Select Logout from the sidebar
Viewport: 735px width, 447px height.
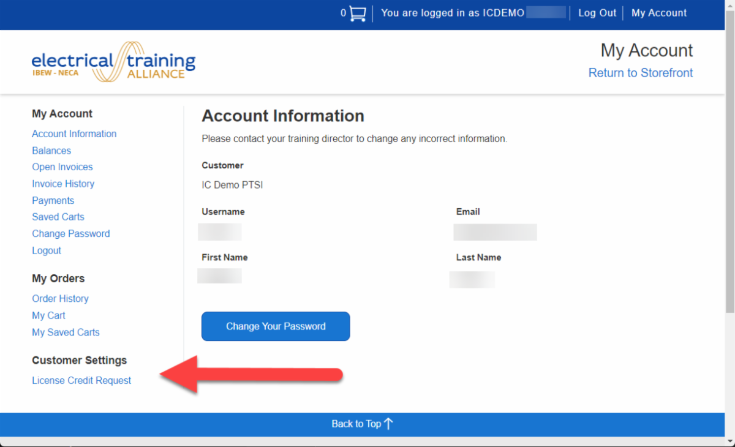(46, 250)
